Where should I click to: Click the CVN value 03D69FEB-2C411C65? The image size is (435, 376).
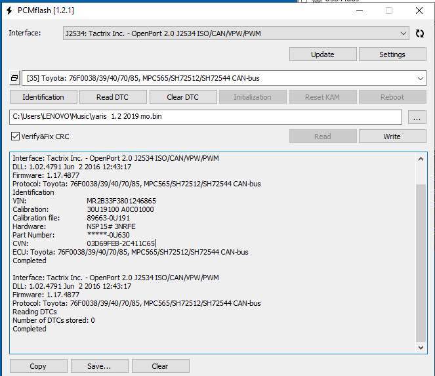[121, 243]
